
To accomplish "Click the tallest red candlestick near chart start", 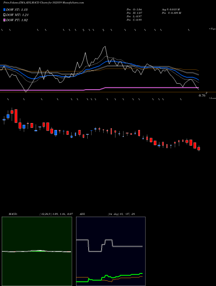I will 16,116.
